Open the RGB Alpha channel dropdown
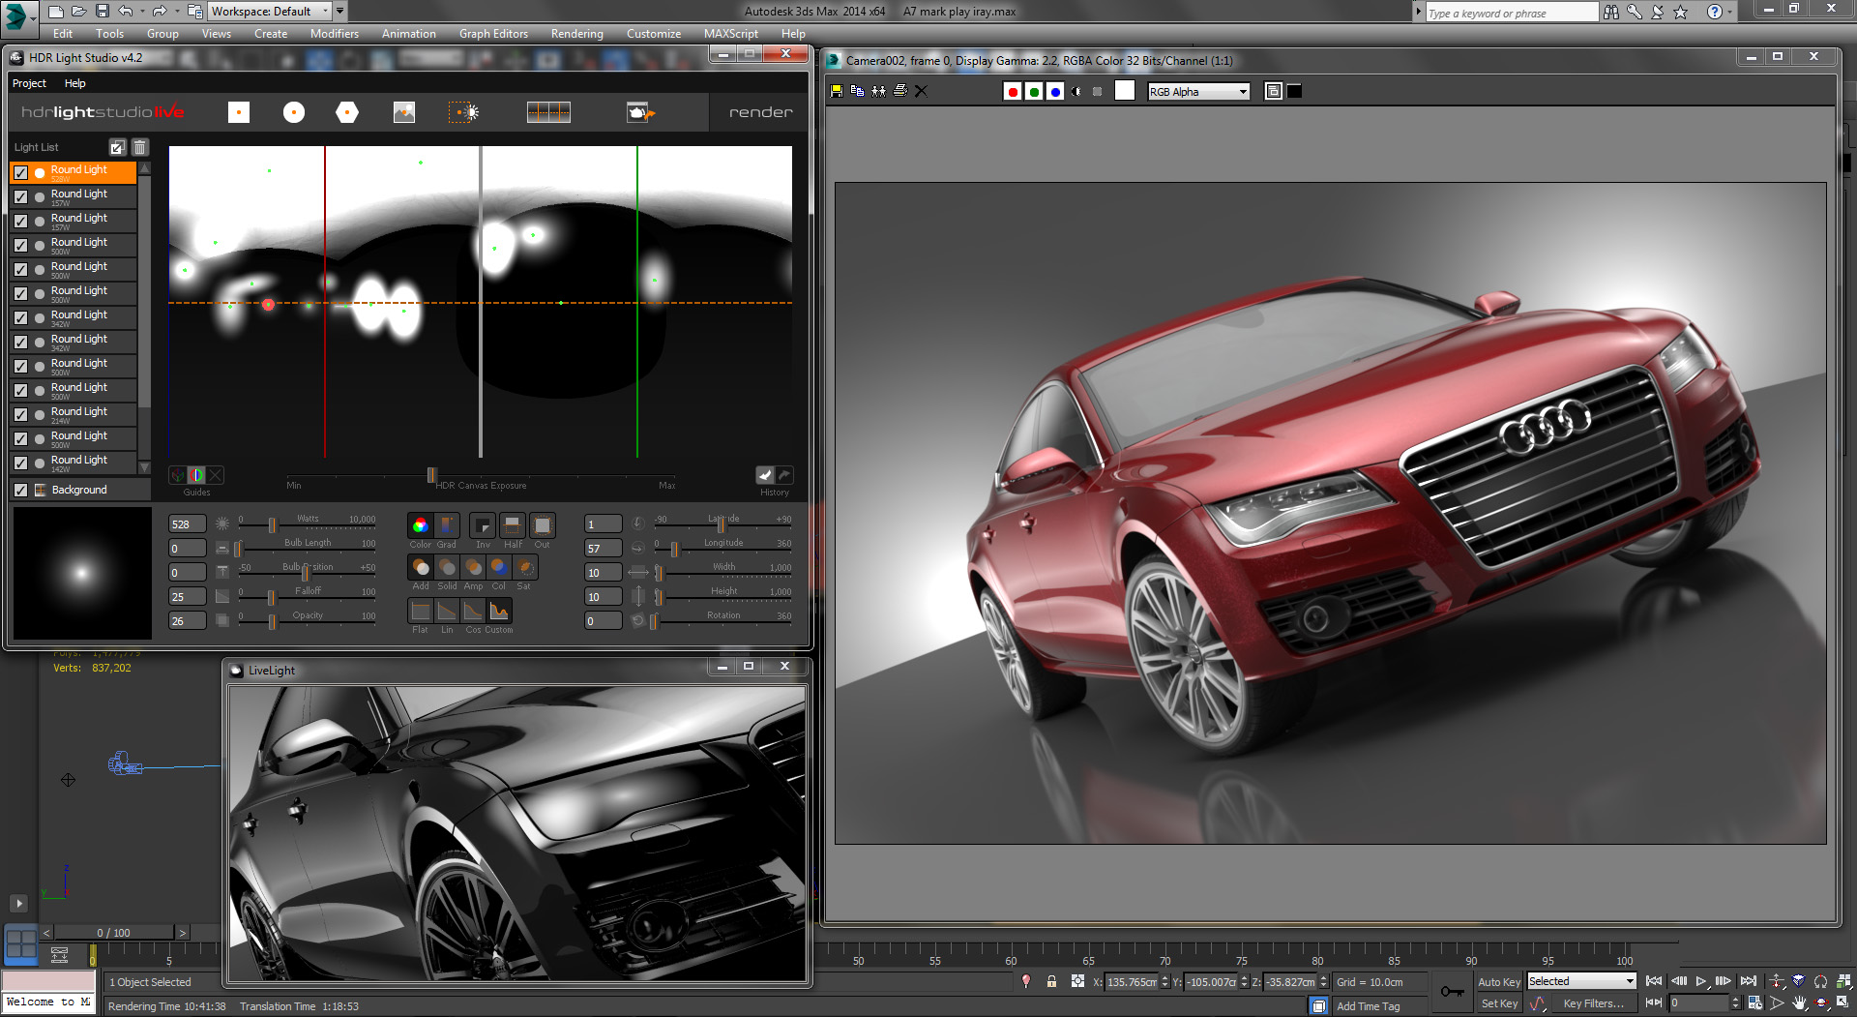Image resolution: width=1857 pixels, height=1017 pixels. tap(1198, 92)
